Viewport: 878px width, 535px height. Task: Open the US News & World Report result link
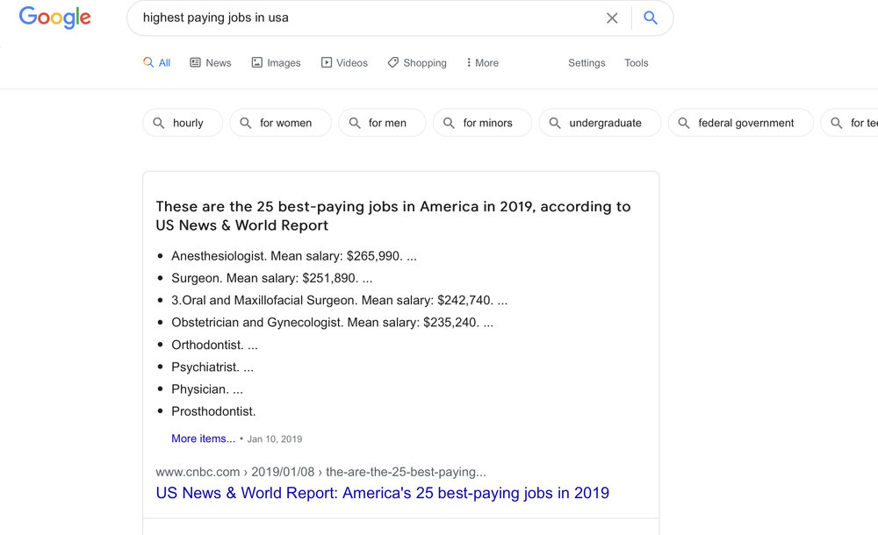coord(383,493)
